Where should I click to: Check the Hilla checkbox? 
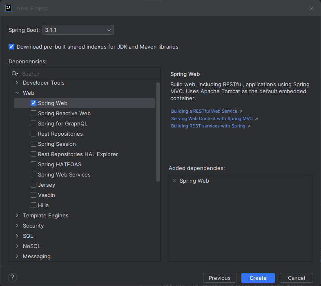click(x=33, y=205)
